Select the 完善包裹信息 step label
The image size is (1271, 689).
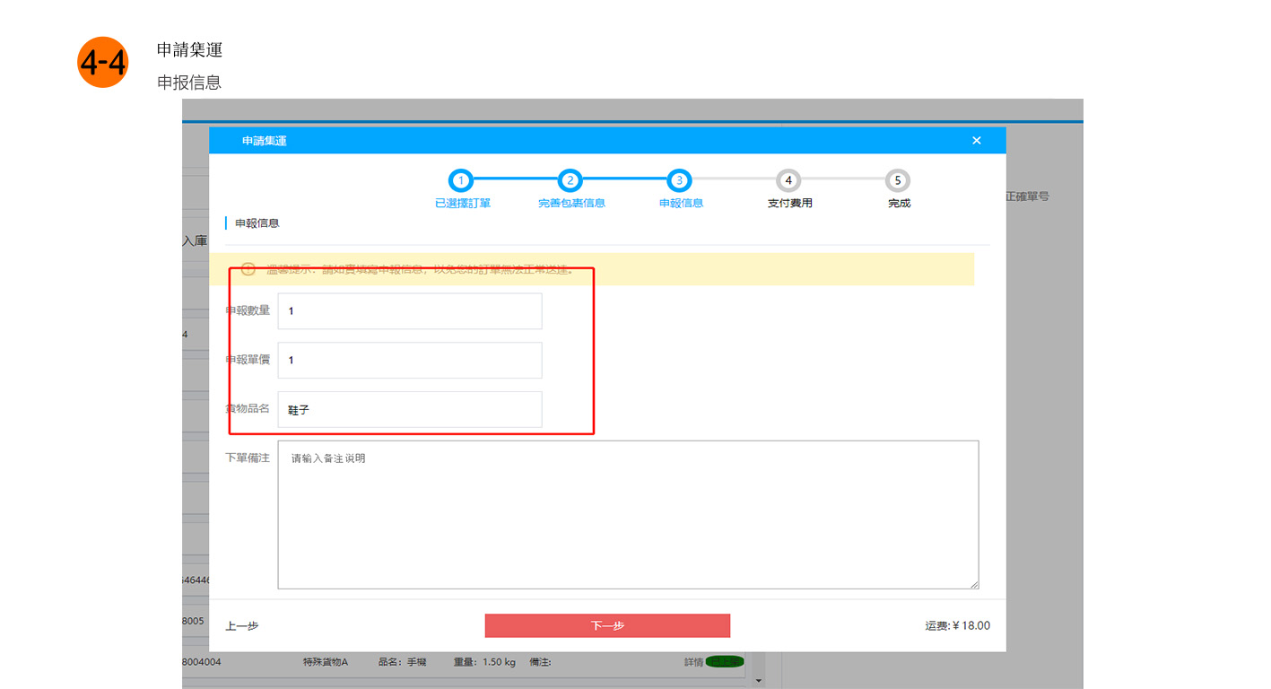point(571,204)
